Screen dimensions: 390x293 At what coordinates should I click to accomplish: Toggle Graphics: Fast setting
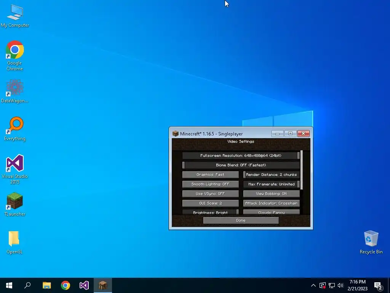[x=210, y=175]
